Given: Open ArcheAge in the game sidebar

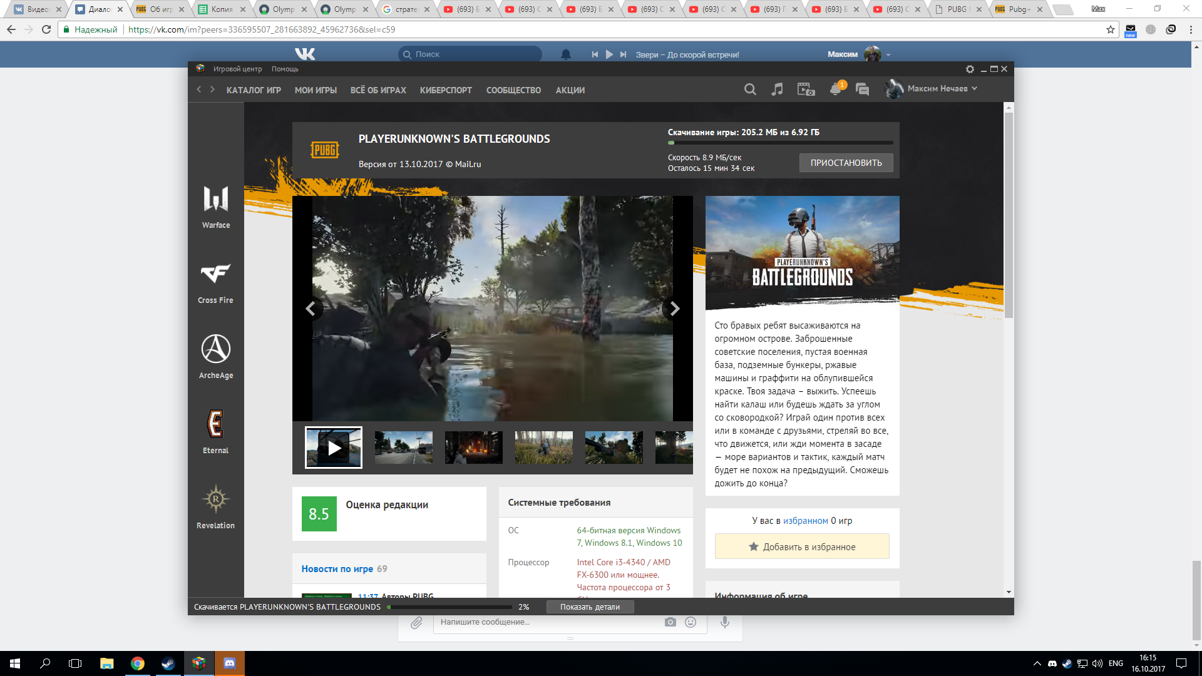Looking at the screenshot, I should point(216,357).
